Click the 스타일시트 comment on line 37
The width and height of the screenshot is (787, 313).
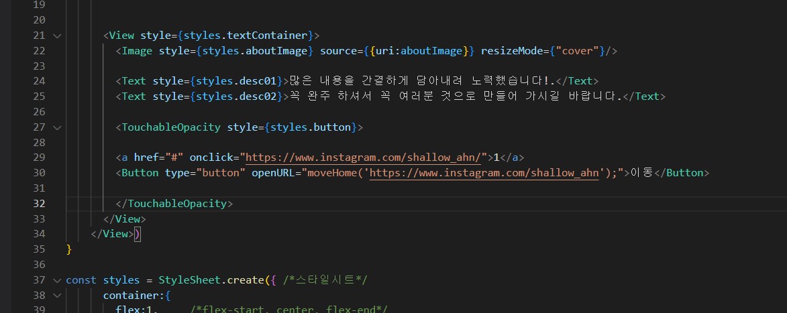pyautogui.click(x=325, y=280)
